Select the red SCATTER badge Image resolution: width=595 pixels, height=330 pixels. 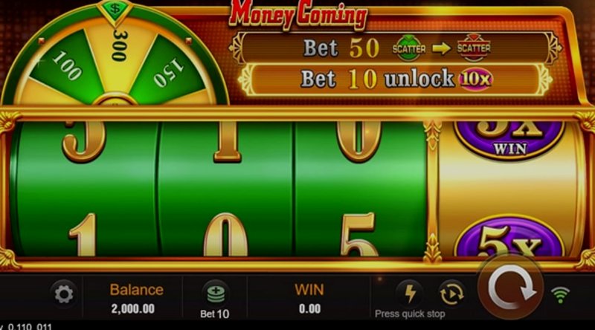click(474, 48)
